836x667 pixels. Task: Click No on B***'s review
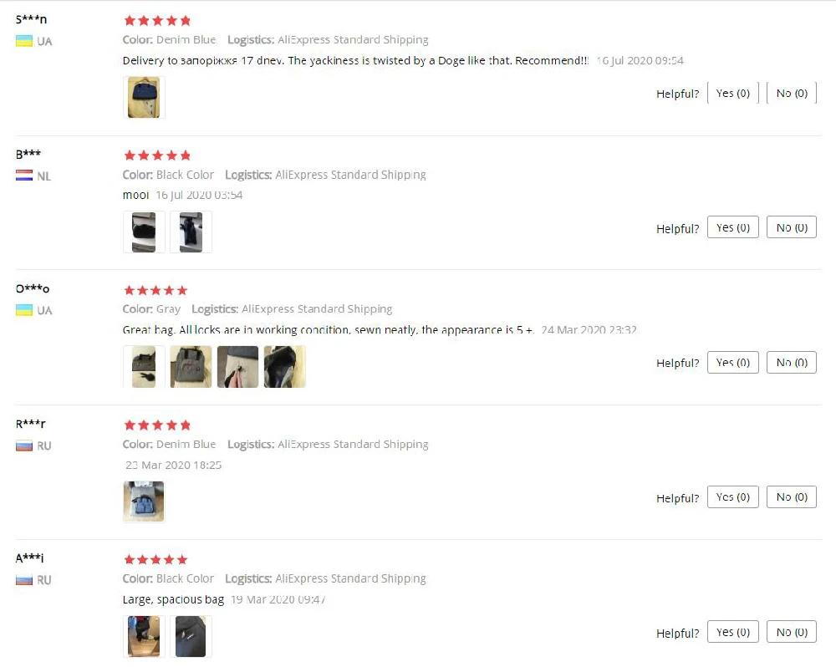coord(791,227)
